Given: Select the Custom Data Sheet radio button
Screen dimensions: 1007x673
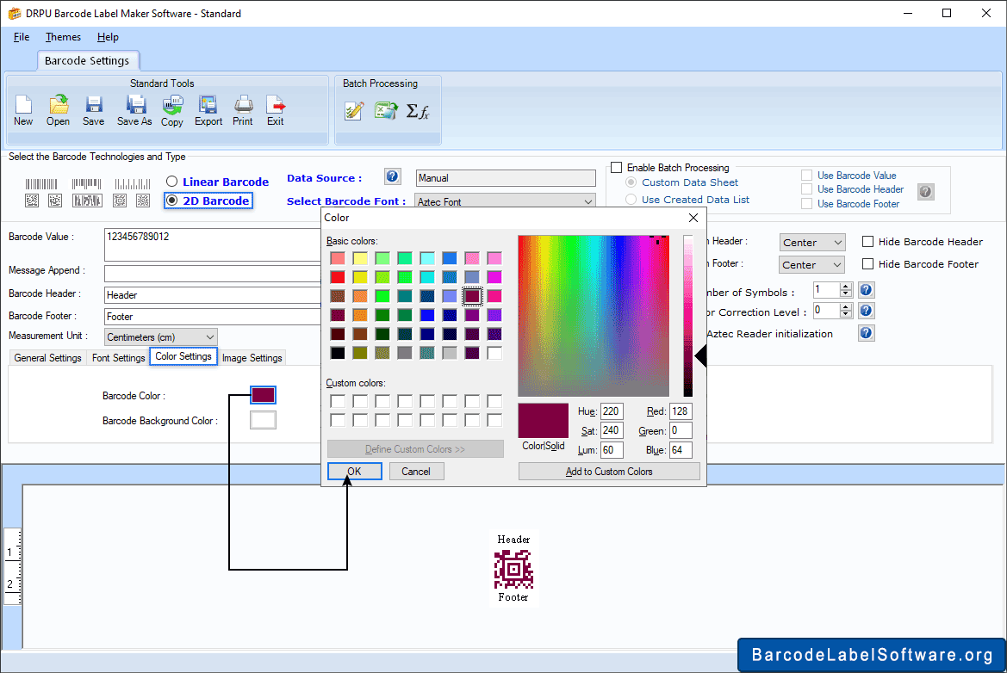Looking at the screenshot, I should [631, 182].
